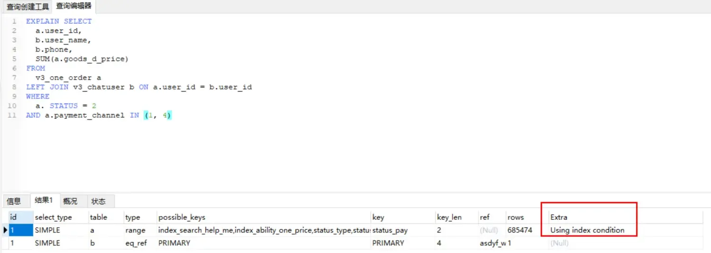Image resolution: width=711 pixels, height=253 pixels.
Task: Switch to the 查询创建工具 tab
Action: 27,7
